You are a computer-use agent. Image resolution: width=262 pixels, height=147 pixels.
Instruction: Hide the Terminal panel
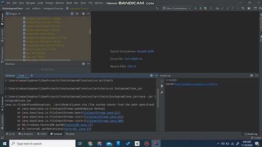pos(156,76)
